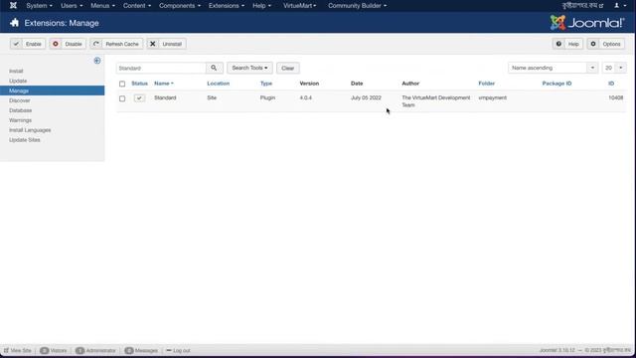Image resolution: width=636 pixels, height=358 pixels.
Task: Go to Install Languages in the sidebar
Action: (30, 130)
